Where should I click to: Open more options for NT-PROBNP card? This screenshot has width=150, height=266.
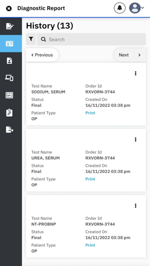(136, 206)
